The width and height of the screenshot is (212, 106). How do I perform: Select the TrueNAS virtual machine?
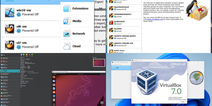pyautogui.click(x=124, y=30)
